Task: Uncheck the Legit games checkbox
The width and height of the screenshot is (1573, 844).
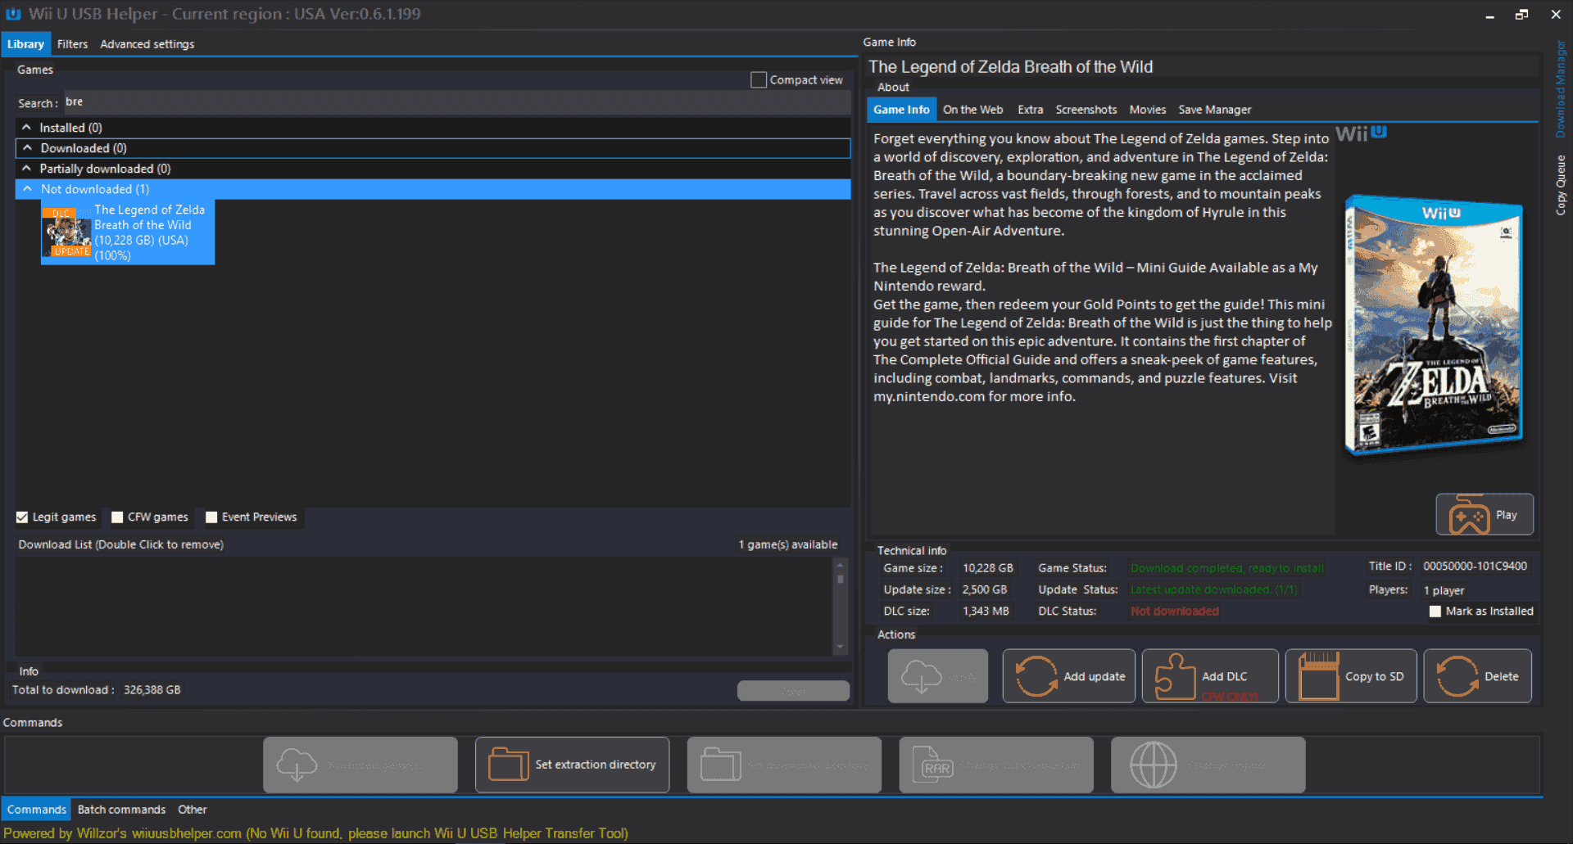Action: tap(22, 517)
